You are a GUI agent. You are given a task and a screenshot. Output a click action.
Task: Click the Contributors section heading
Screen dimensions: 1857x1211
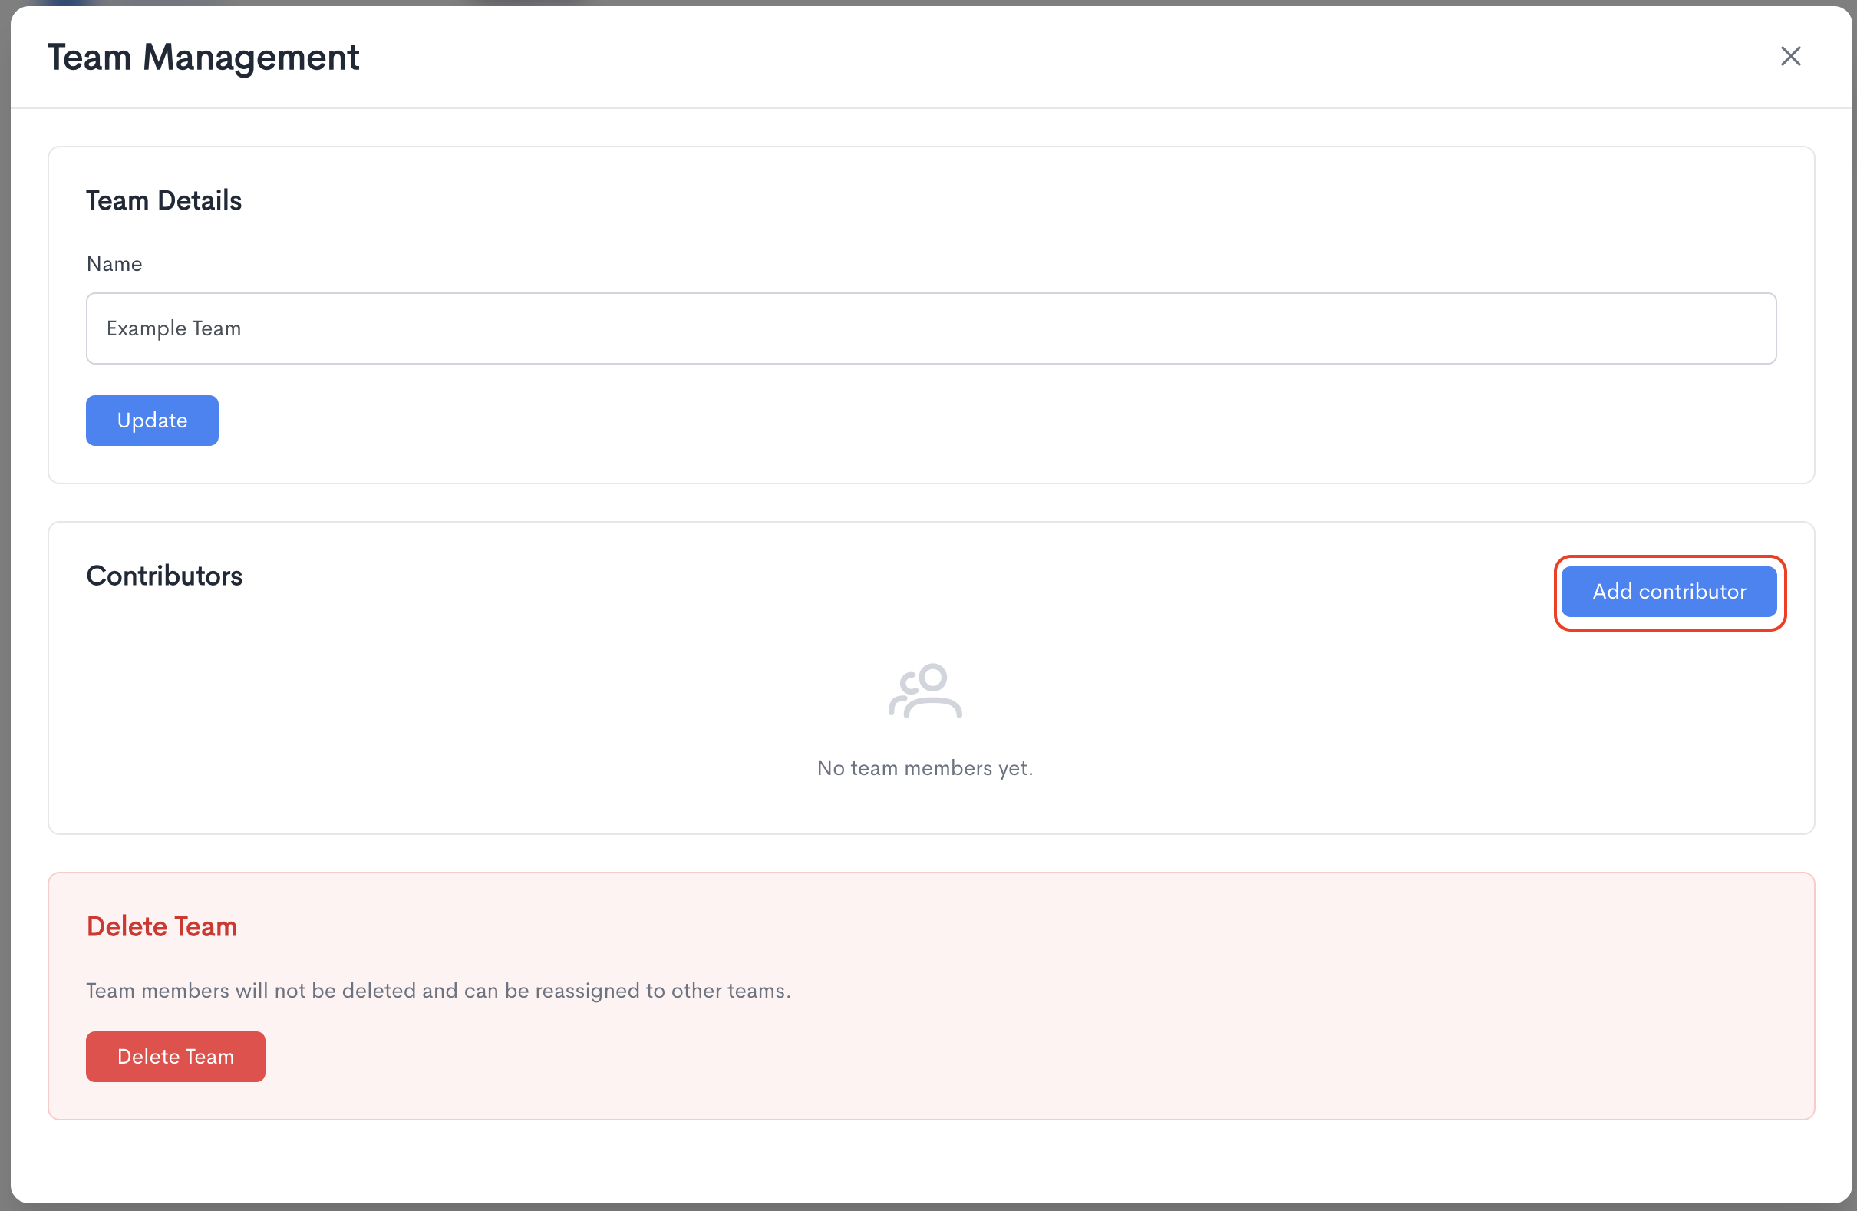(164, 576)
